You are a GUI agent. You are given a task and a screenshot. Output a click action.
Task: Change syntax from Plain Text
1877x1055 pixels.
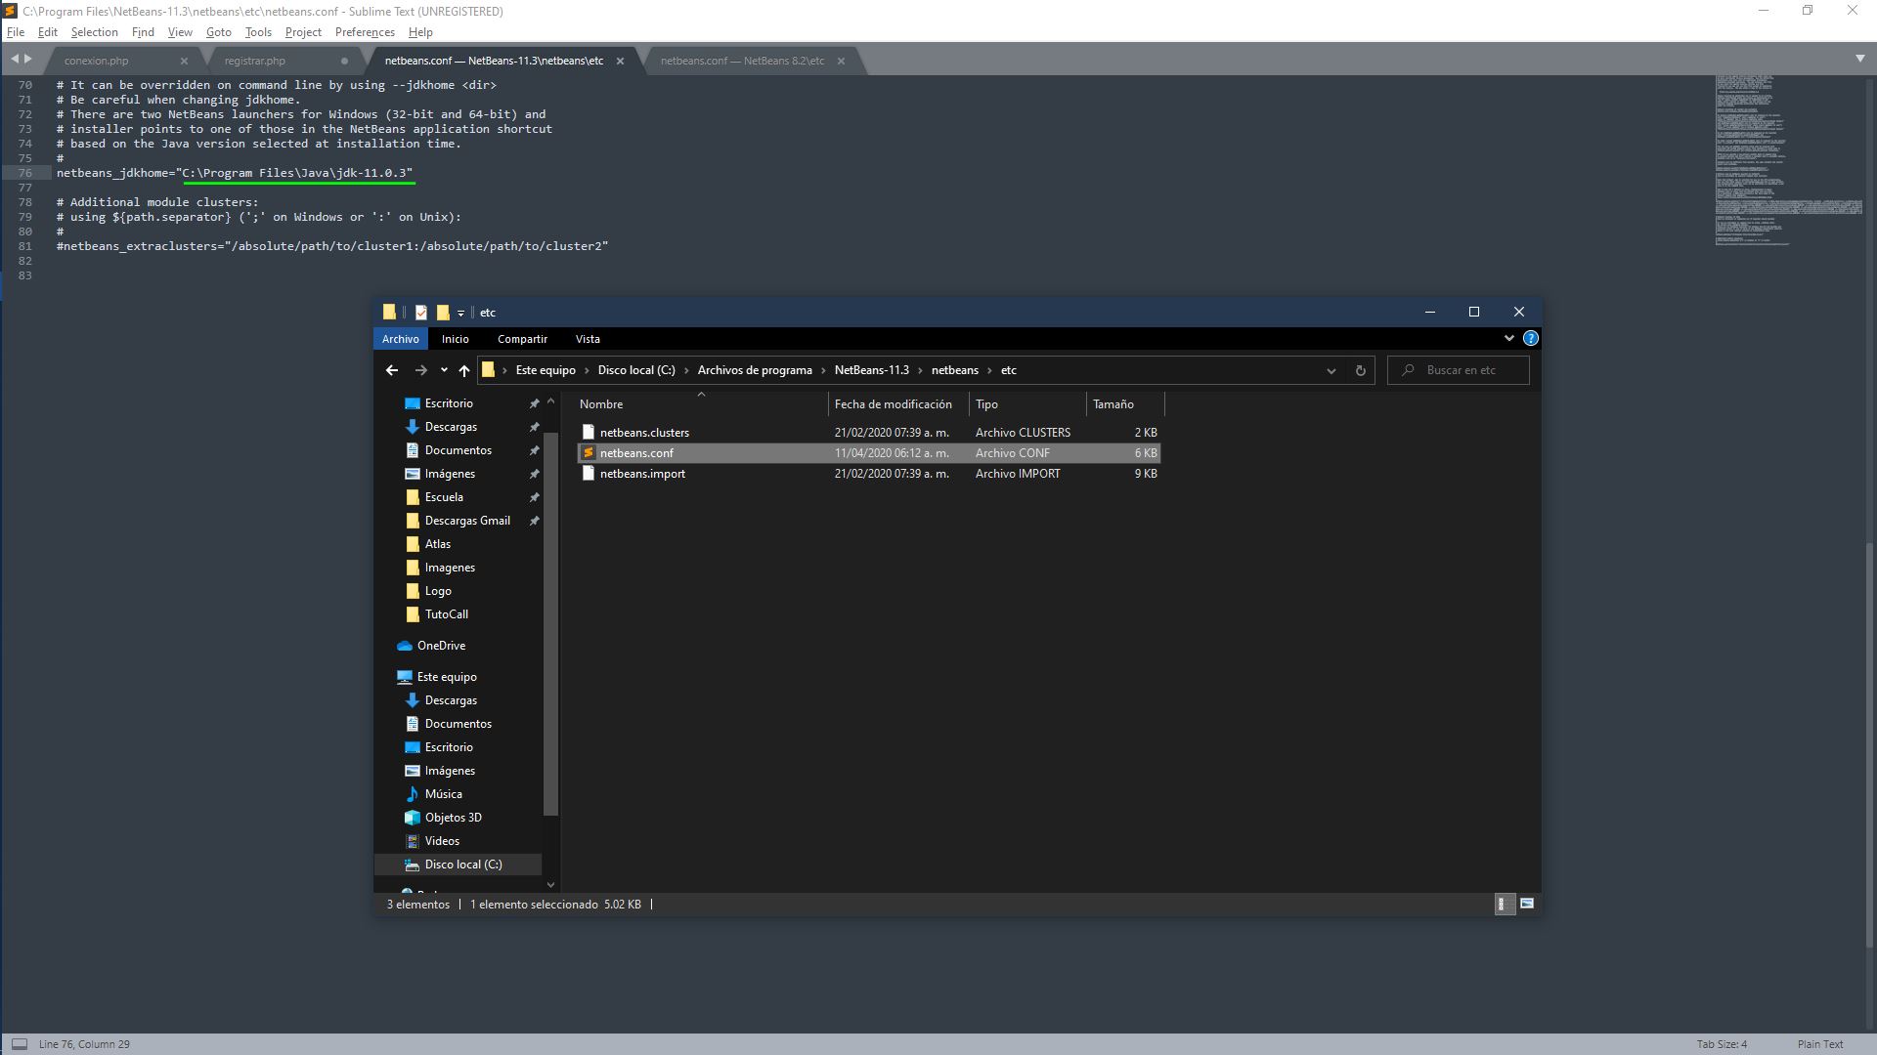(1820, 1044)
